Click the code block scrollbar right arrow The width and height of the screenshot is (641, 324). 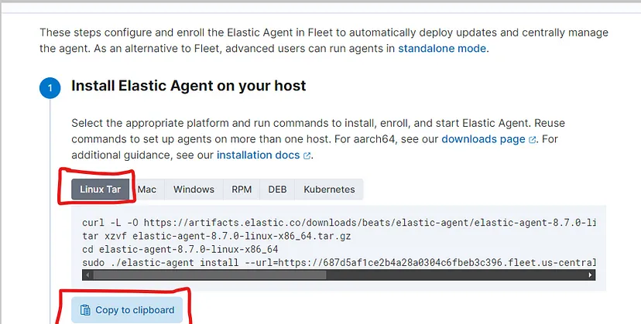tap(590, 275)
